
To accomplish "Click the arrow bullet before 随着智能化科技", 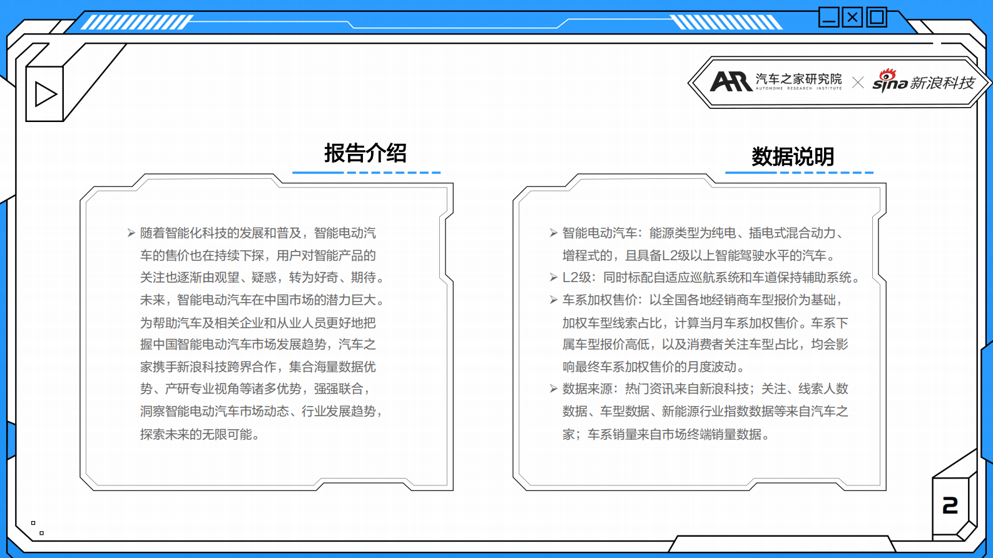I will coord(131,233).
